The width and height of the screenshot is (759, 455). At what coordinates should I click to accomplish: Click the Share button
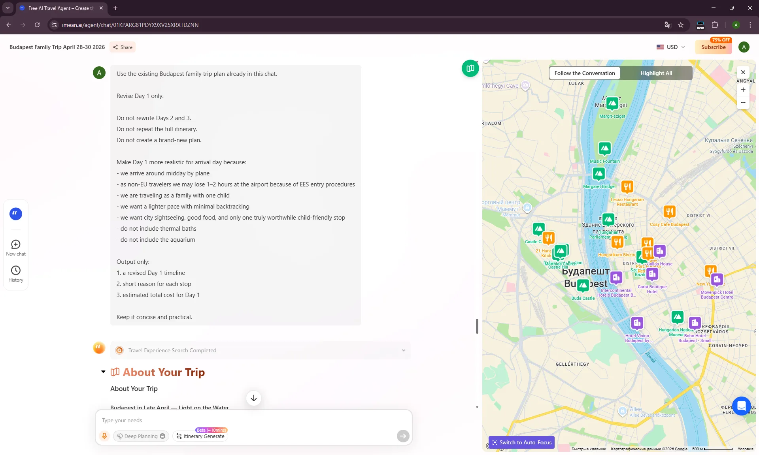(123, 47)
